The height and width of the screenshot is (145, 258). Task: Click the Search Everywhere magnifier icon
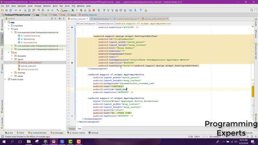pos(252,10)
